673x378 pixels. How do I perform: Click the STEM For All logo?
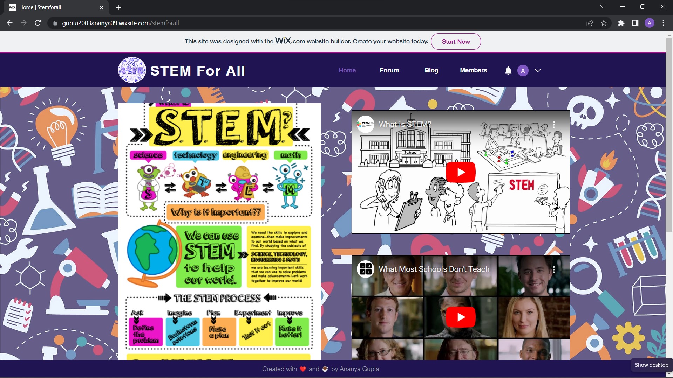click(x=132, y=70)
